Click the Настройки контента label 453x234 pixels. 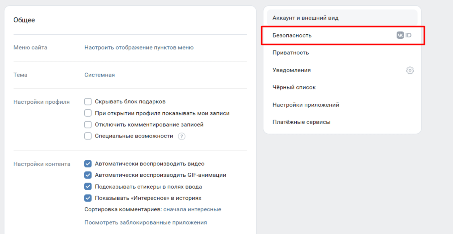tap(42, 164)
